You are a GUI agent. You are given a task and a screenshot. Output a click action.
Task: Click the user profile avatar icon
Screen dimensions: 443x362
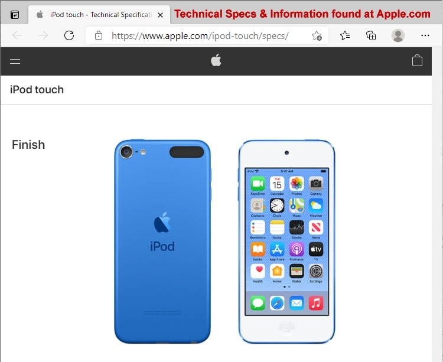(398, 35)
